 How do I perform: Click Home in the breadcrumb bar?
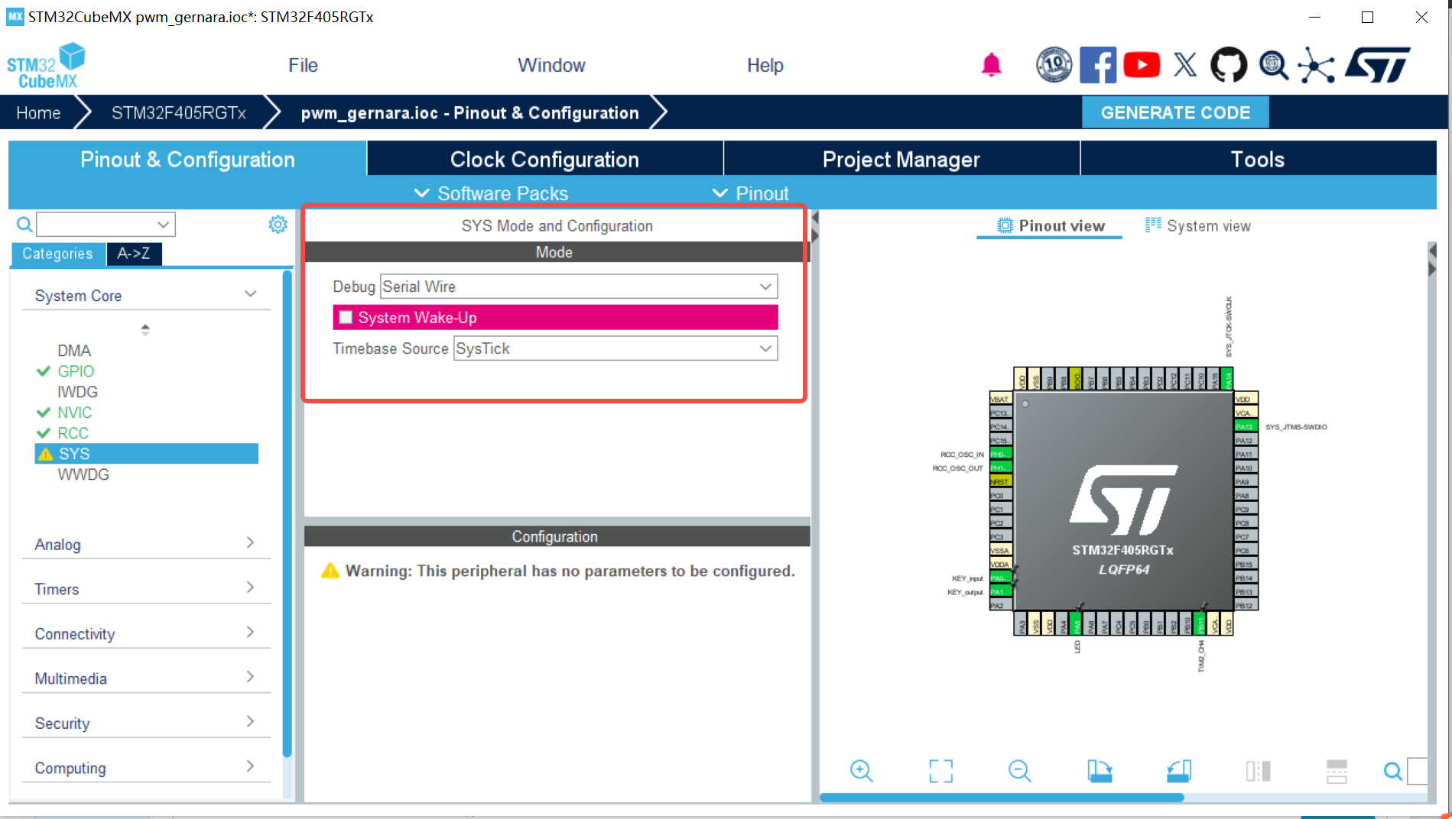[x=37, y=112]
